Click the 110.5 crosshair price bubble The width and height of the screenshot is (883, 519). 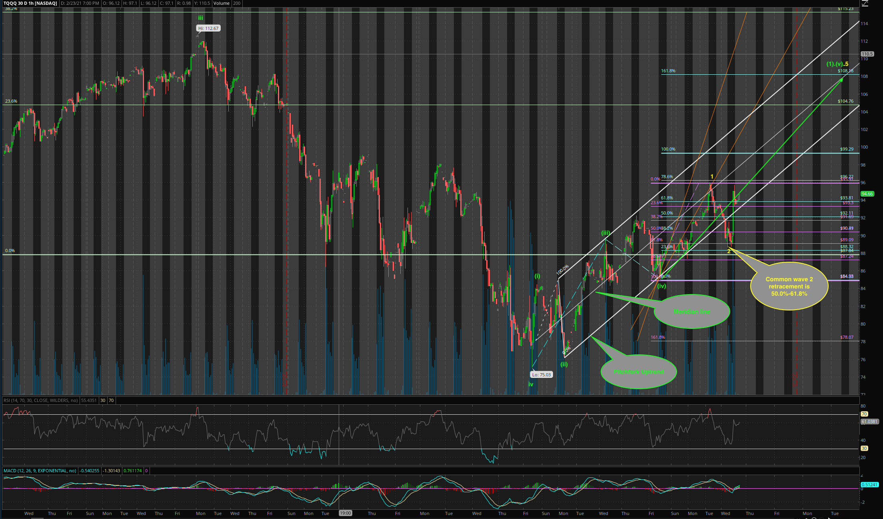[x=867, y=54]
